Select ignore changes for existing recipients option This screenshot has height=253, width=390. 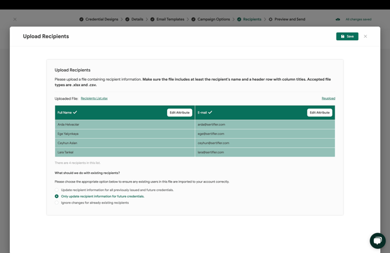(56, 203)
